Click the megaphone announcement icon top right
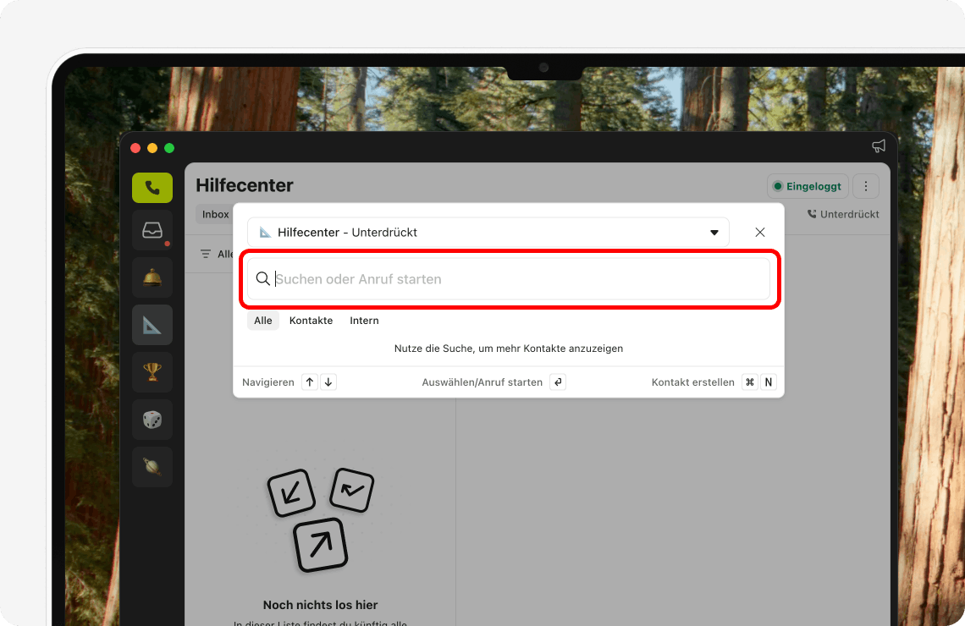The width and height of the screenshot is (965, 626). coord(879,145)
